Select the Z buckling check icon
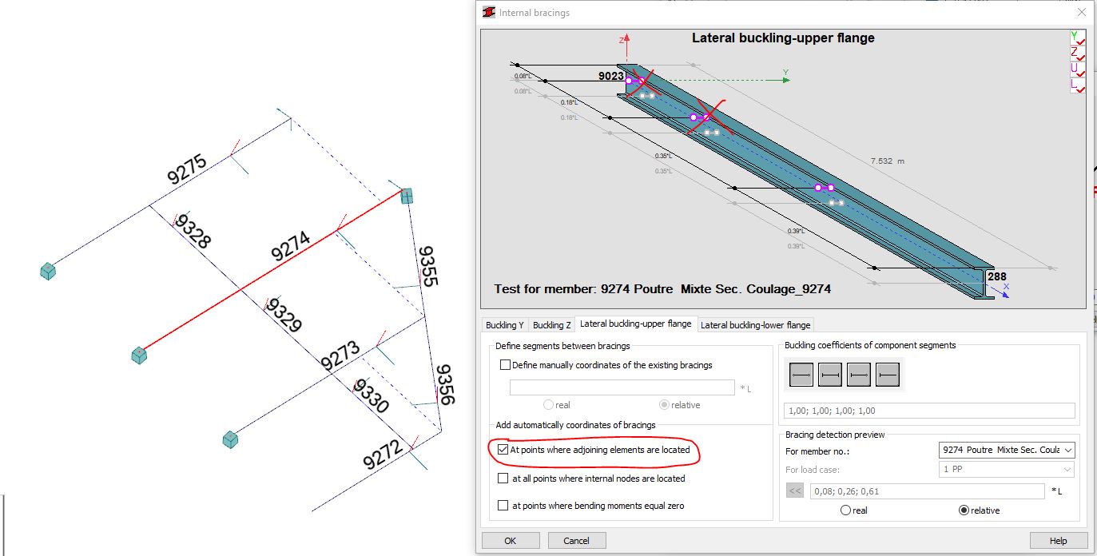Image resolution: width=1097 pixels, height=556 pixels. tap(1078, 54)
